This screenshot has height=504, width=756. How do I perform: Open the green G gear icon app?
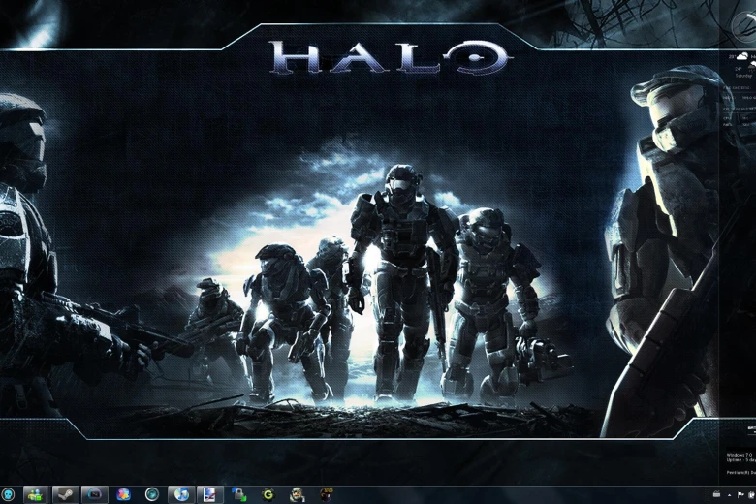tap(268, 495)
